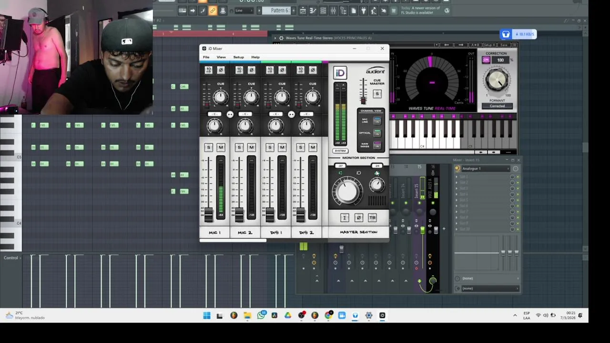Invert phase on the Mic 1 channel
Screen dimensions: 610x343
tap(221, 70)
